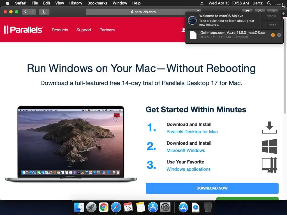This screenshot has height=215, width=287.
Task: Click the eject icon in menu bar
Action: click(202, 3)
